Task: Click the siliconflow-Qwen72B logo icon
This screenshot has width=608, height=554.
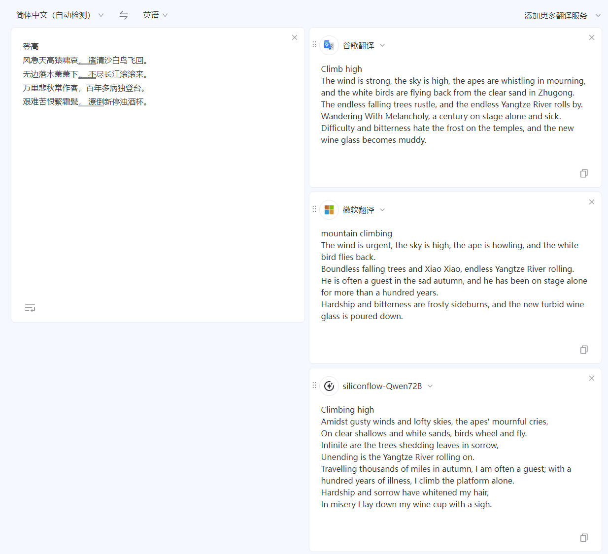Action: pyautogui.click(x=329, y=386)
